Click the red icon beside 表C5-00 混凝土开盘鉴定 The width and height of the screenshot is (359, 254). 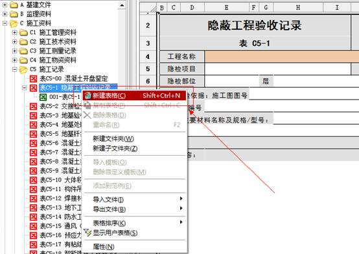[x=33, y=79]
